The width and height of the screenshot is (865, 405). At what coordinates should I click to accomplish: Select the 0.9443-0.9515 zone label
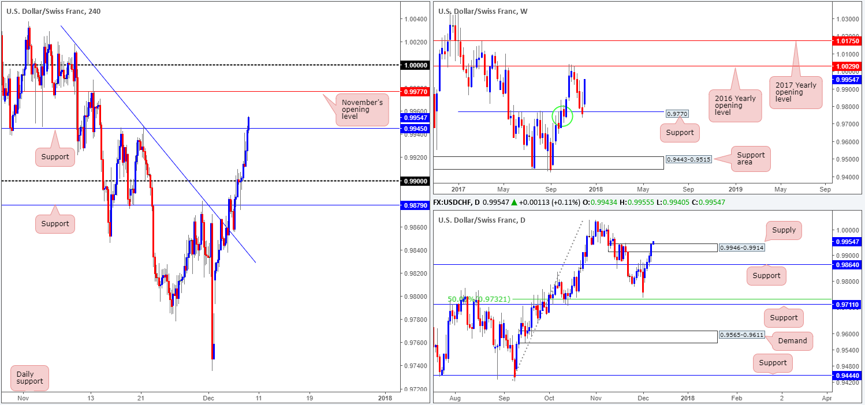click(688, 159)
